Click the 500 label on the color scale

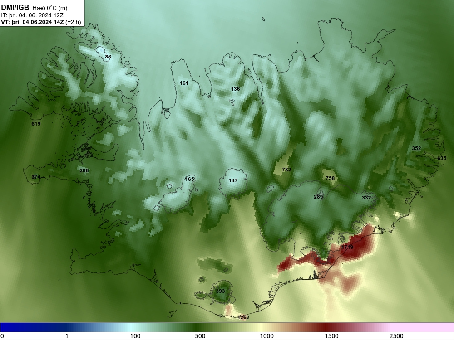tap(200, 336)
